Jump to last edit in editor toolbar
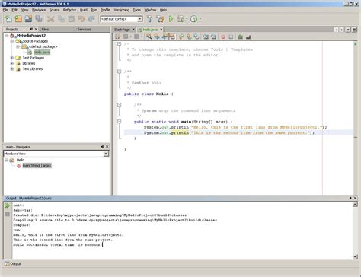The image size is (361, 277). (x=118, y=37)
